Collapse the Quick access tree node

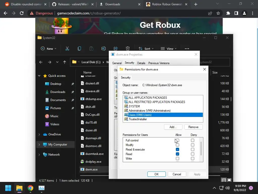point(39,76)
